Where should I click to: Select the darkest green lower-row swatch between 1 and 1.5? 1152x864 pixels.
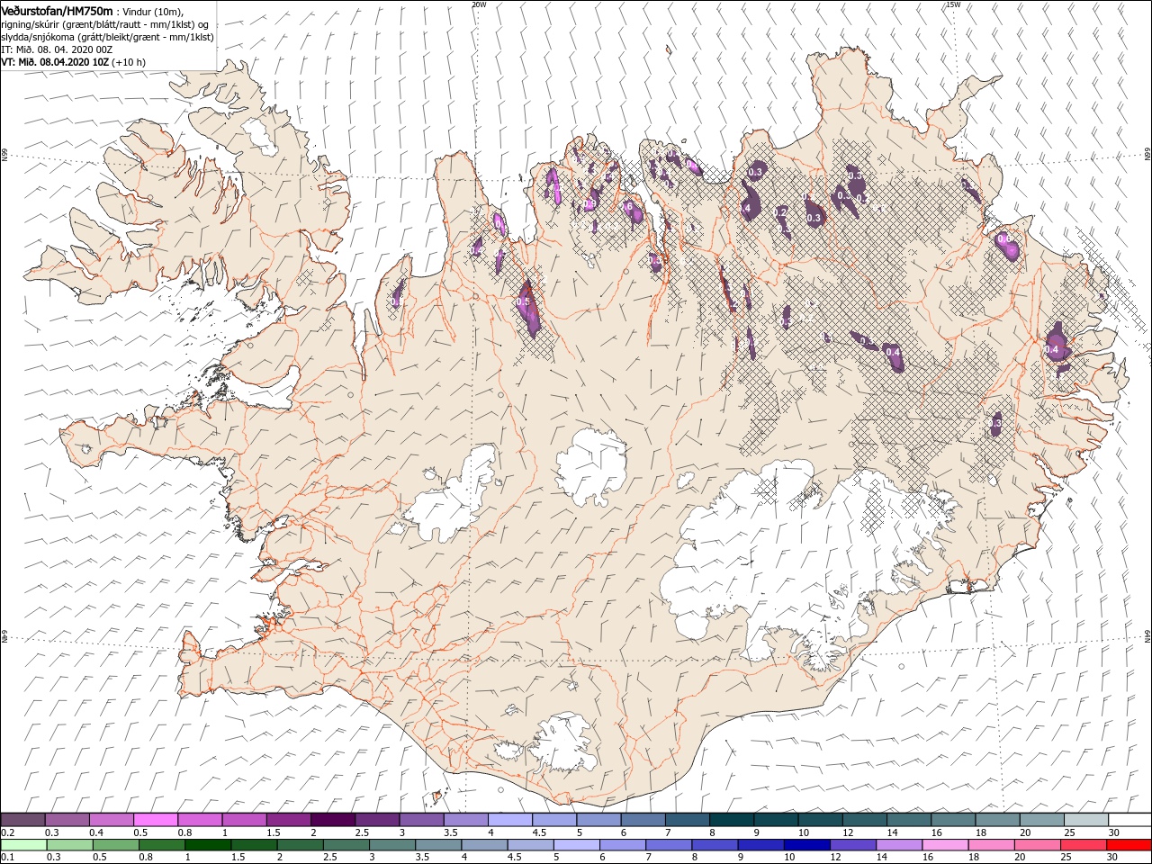tap(207, 845)
